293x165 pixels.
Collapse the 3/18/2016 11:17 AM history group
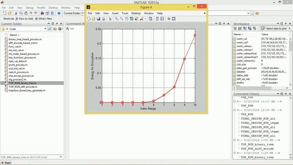(x=235, y=101)
